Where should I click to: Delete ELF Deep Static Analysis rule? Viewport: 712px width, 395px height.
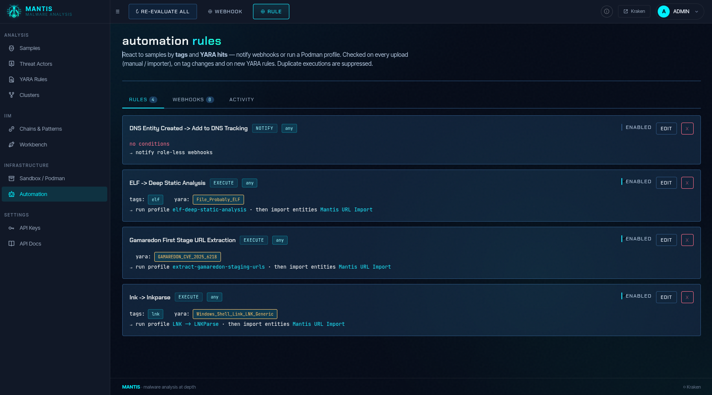click(687, 183)
